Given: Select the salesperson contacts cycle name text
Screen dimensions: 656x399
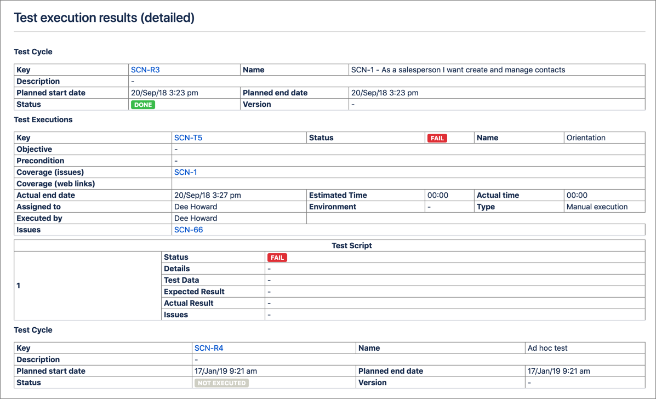Looking at the screenshot, I should pyautogui.click(x=458, y=70).
